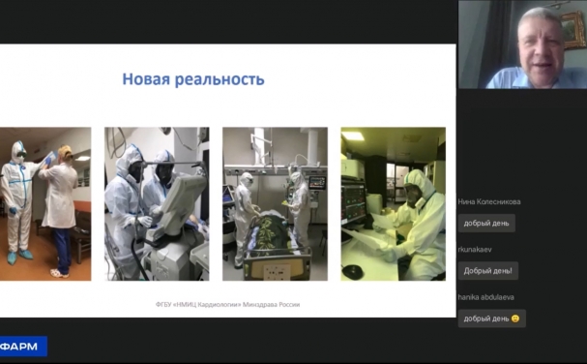Click the patient bed ICU photo
Image resolution: width=587 pixels, height=364 pixels.
(x=276, y=204)
